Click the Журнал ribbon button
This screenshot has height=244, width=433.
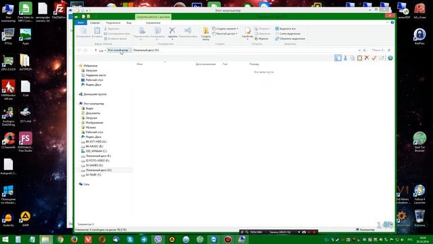point(261,39)
